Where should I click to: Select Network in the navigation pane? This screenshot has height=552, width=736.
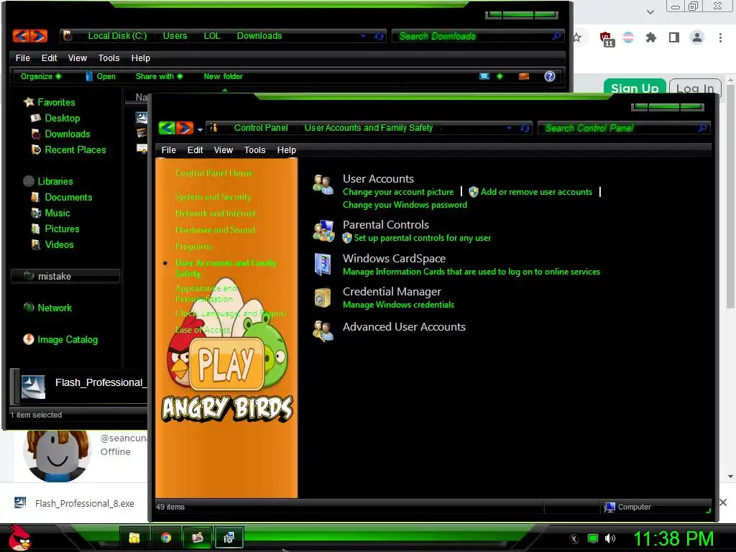pyautogui.click(x=55, y=308)
